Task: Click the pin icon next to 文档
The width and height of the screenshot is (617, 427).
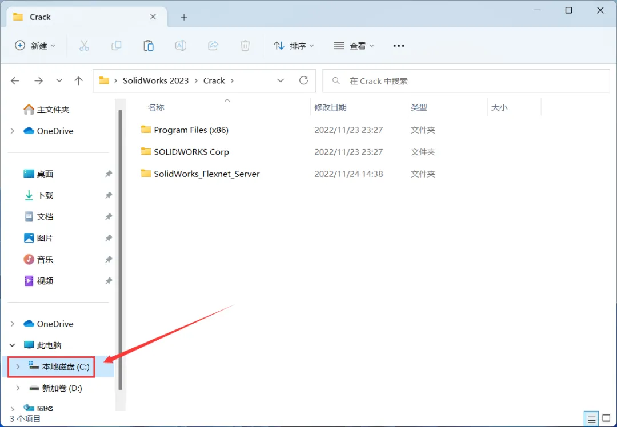Action: coord(109,217)
